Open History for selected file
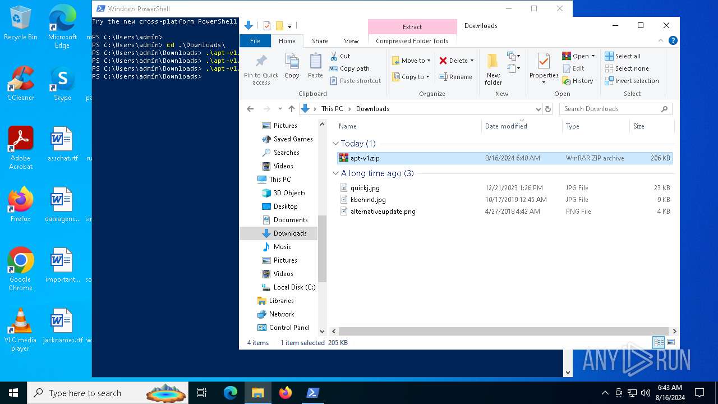The width and height of the screenshot is (718, 404). pyautogui.click(x=578, y=81)
